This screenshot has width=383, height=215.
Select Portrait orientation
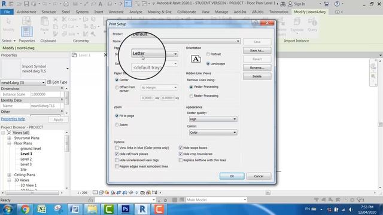(x=208, y=54)
